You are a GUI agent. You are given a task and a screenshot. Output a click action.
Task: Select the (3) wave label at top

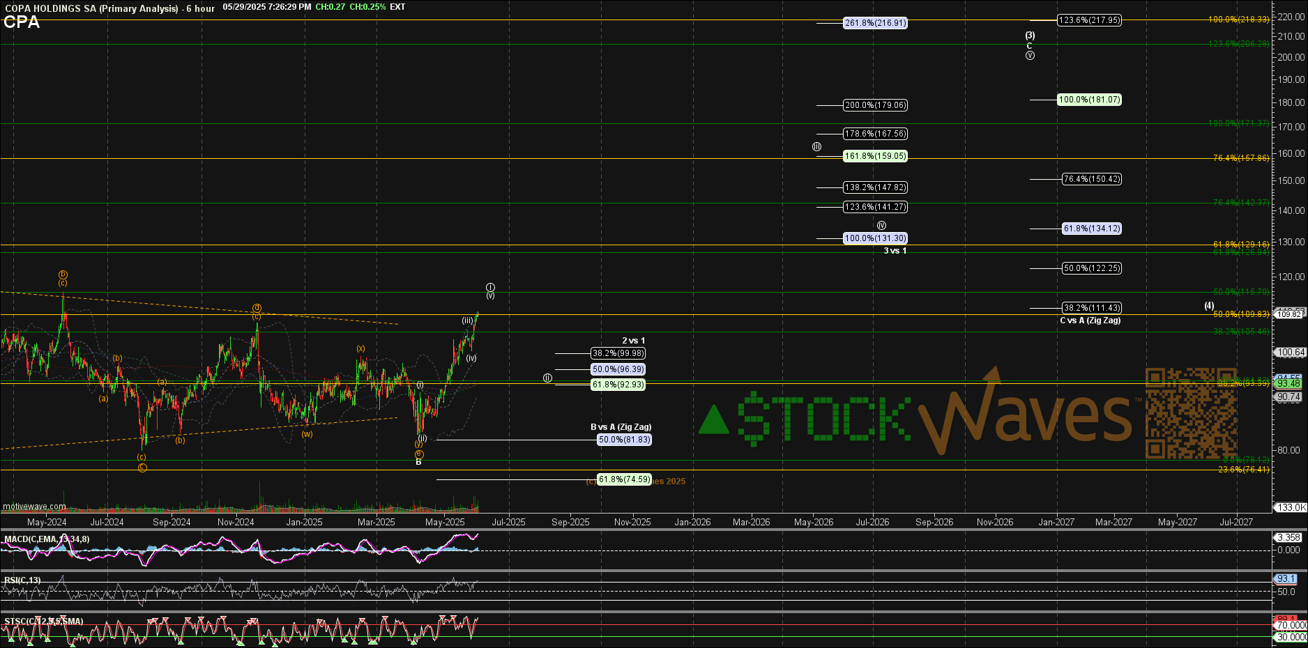coord(1030,36)
